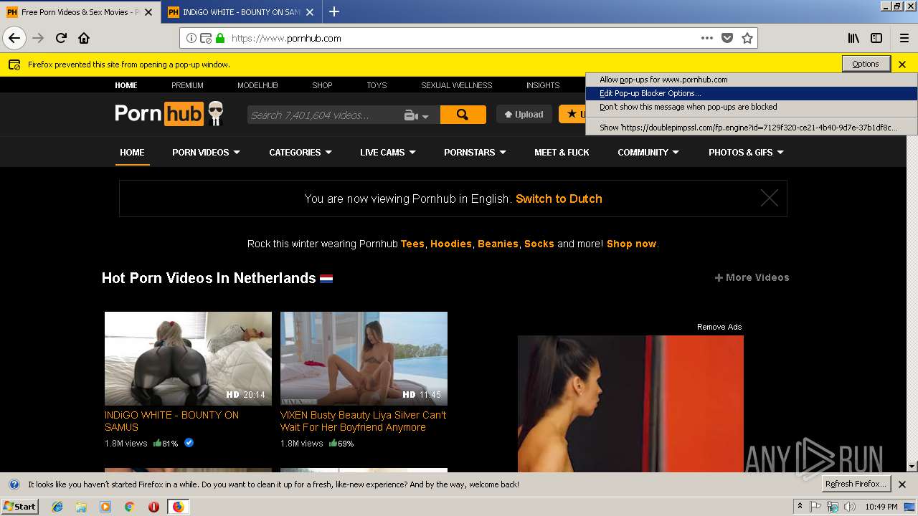Open INSIGHTS in the top site menu
Image resolution: width=918 pixels, height=516 pixels.
point(543,85)
